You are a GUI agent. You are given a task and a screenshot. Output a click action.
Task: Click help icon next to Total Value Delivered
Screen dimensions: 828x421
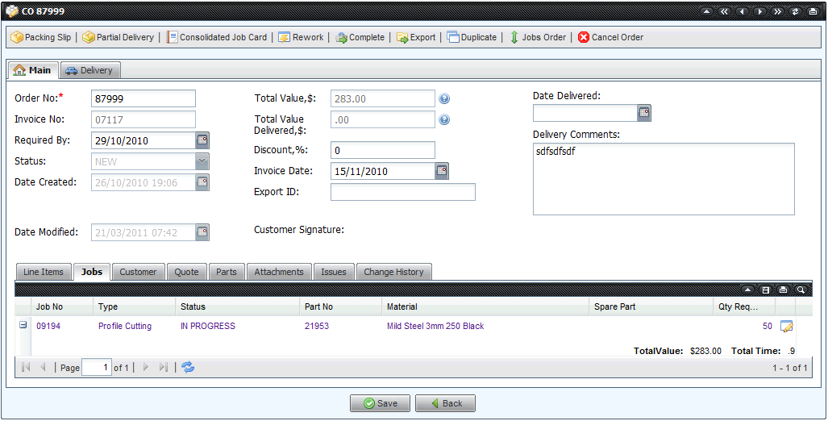click(x=444, y=120)
